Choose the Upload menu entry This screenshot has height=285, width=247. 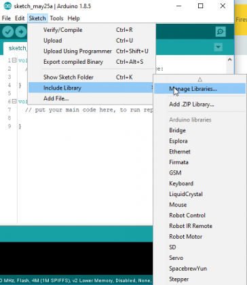click(x=92, y=41)
